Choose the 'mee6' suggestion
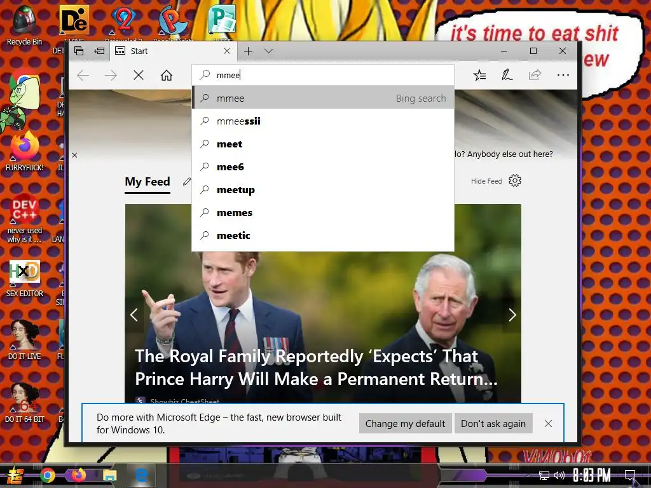 [x=323, y=167]
